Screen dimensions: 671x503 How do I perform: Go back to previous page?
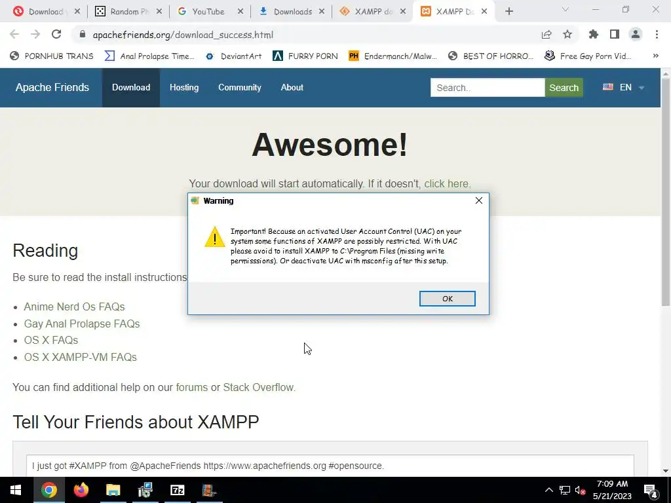tap(14, 34)
